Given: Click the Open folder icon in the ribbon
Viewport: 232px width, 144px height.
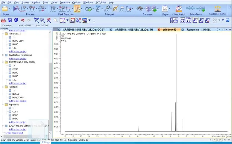Looking at the screenshot, I should tap(5, 9).
